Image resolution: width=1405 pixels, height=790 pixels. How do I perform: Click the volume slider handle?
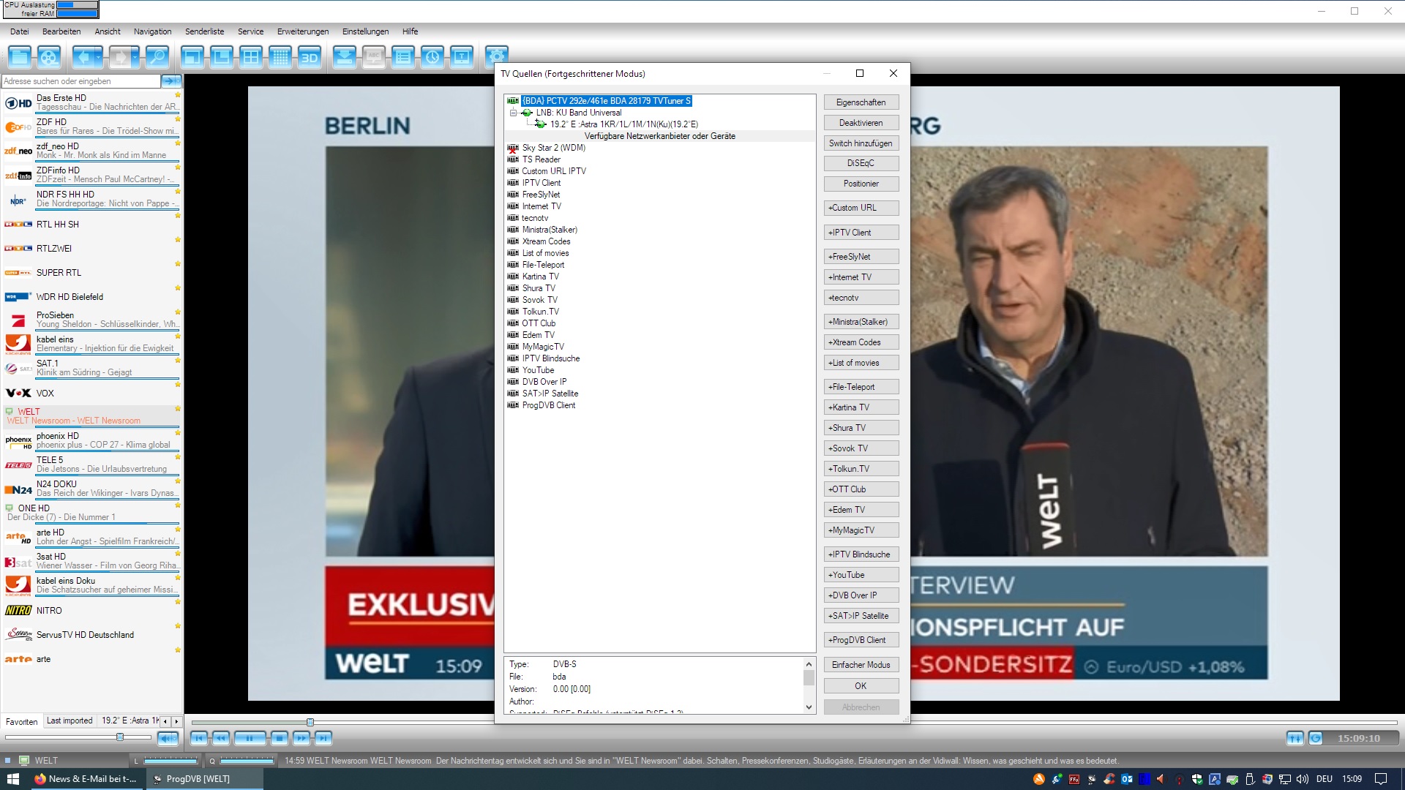tap(120, 737)
